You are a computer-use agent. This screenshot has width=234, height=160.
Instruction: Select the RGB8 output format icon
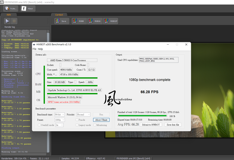coord(78,21)
